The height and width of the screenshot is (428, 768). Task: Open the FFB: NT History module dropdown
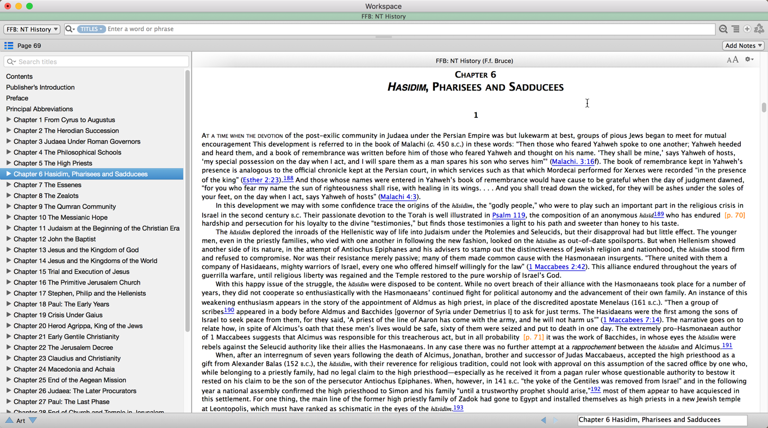[x=32, y=29]
